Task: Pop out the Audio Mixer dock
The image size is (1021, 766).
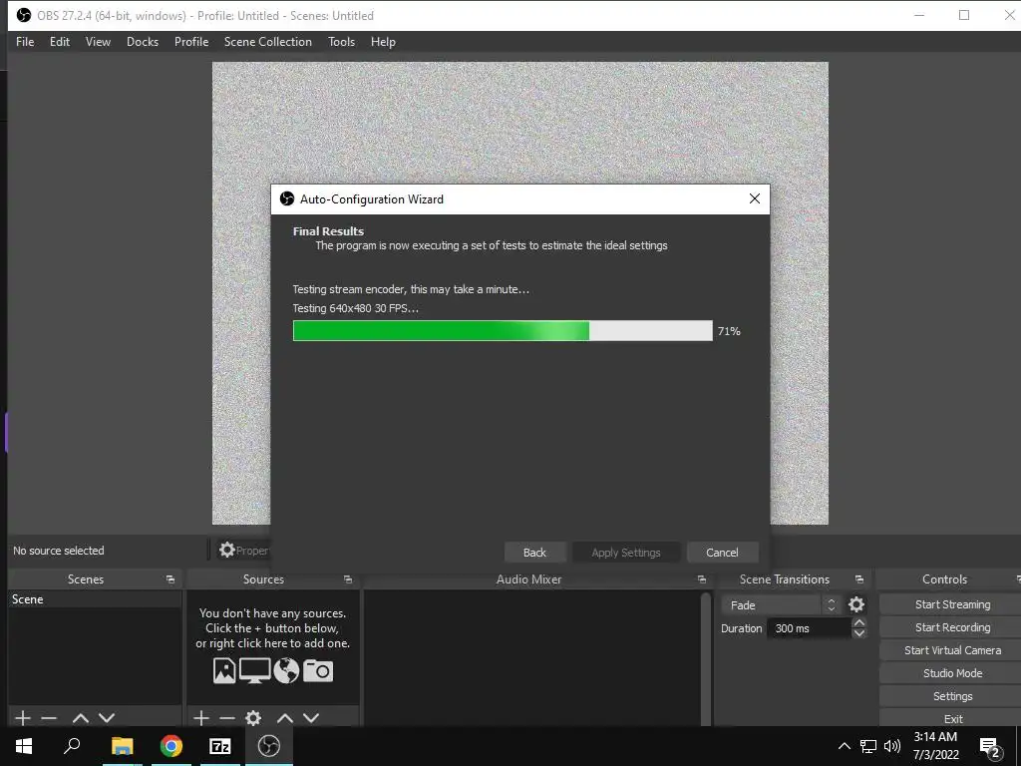Action: click(x=701, y=579)
